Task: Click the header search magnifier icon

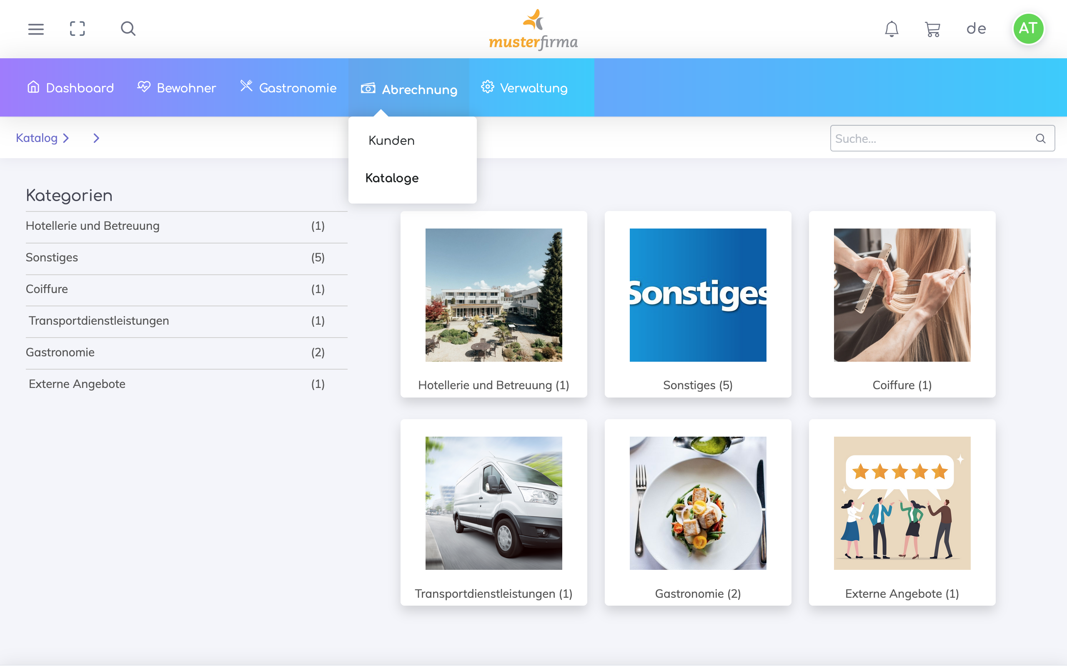Action: [128, 29]
